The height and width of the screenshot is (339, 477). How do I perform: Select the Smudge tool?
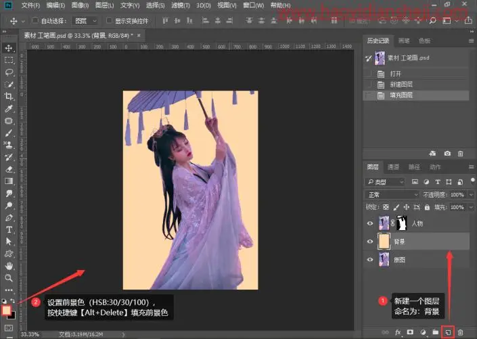pyautogui.click(x=9, y=194)
